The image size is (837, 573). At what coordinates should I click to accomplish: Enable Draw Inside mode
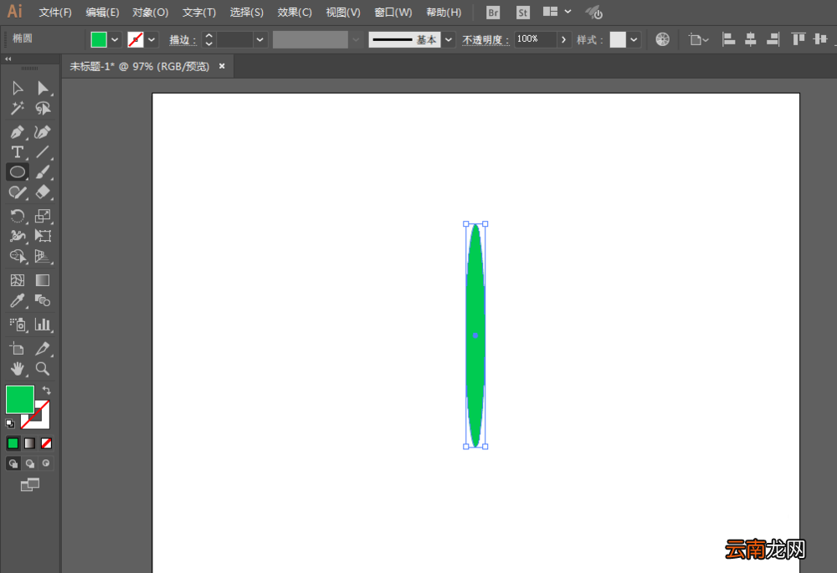(x=46, y=463)
